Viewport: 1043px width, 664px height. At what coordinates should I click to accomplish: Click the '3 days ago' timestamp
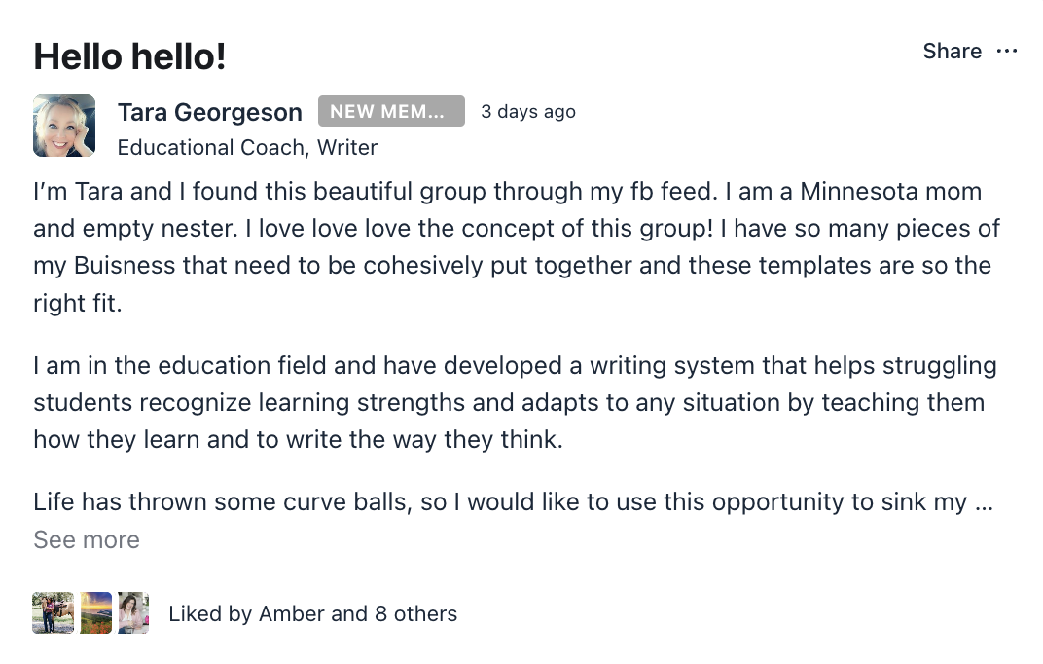pyautogui.click(x=528, y=112)
